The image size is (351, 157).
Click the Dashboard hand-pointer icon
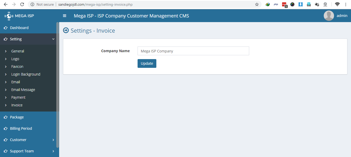click(x=6, y=28)
